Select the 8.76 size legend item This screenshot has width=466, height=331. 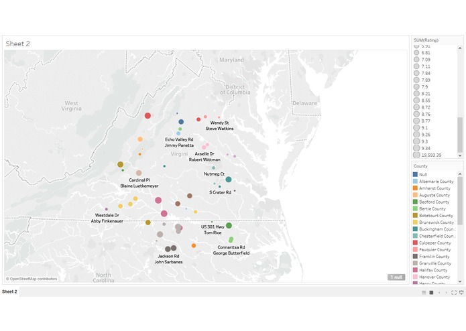coord(422,114)
